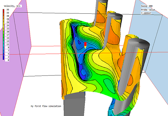The width and height of the screenshot is (168, 116).
Task: Select the yellow arrow tip below the probe
Action: pyautogui.click(x=85, y=47)
